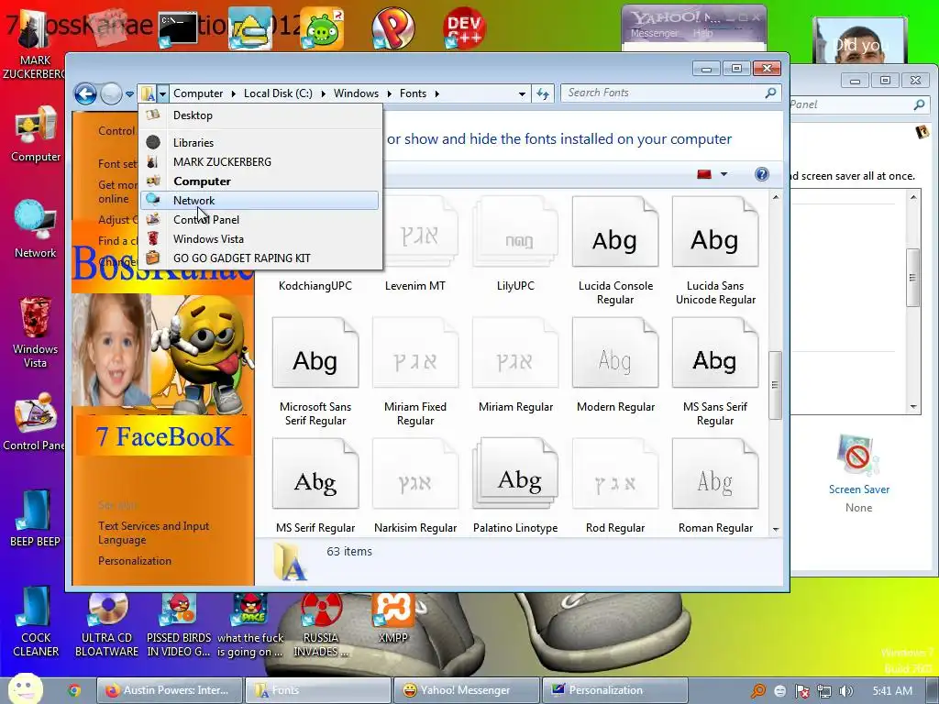This screenshot has width=939, height=704.
Task: Expand the arrow after Fonts breadcrumb
Action: pyautogui.click(x=436, y=93)
